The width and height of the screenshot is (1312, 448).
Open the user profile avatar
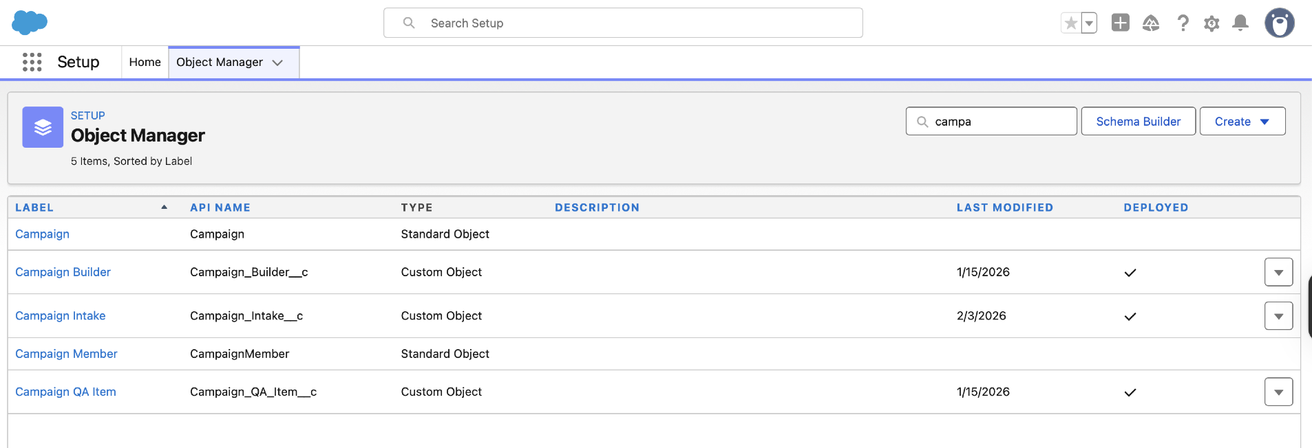[1280, 23]
